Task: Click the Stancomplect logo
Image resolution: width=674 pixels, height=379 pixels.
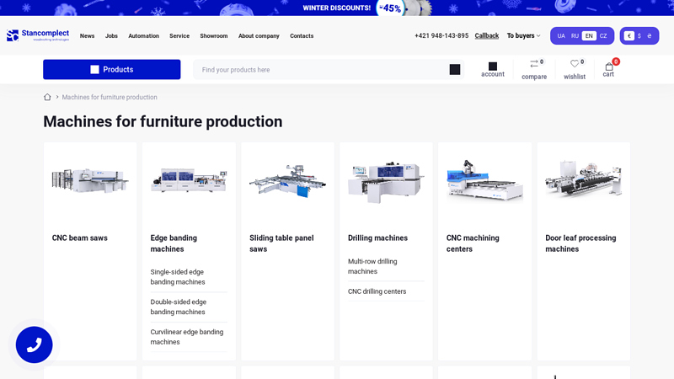Action: 38,35
